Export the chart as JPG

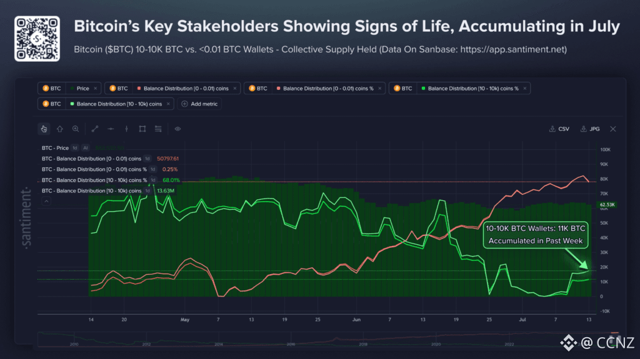pyautogui.click(x=590, y=129)
